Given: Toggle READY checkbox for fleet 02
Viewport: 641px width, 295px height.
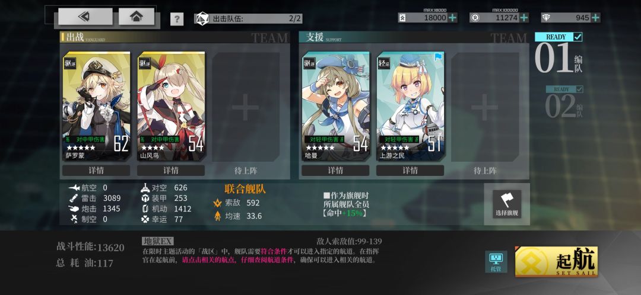Looking at the screenshot, I should tap(579, 89).
